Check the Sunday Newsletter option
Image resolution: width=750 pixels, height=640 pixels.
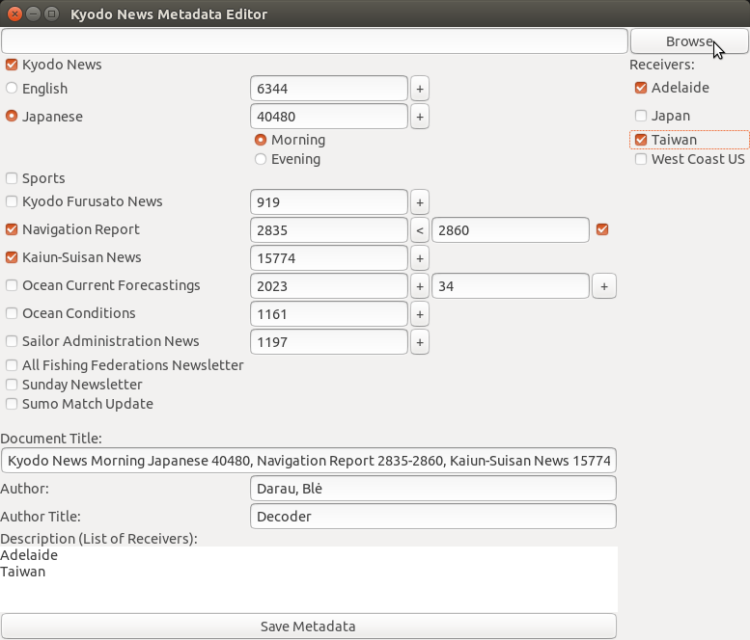[x=12, y=385]
